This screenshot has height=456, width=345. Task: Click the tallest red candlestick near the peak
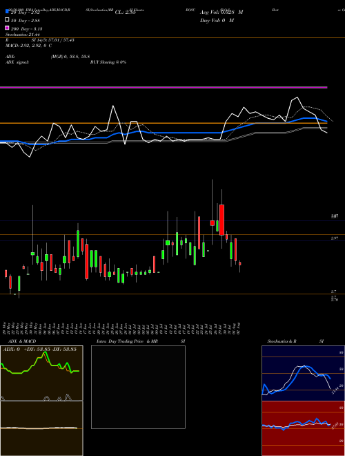[222, 220]
